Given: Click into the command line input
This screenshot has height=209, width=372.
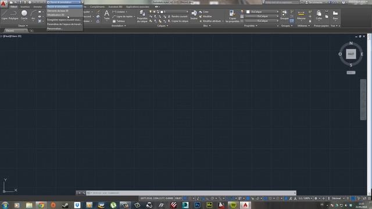Looking at the screenshot, I should pos(191,193).
